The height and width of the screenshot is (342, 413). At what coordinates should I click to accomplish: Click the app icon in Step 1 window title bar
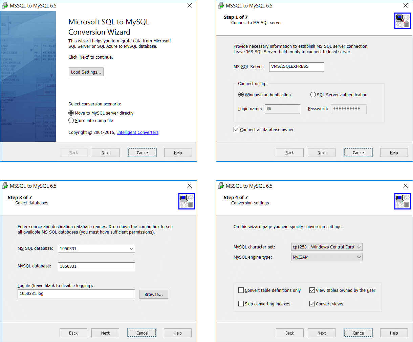click(x=220, y=5)
